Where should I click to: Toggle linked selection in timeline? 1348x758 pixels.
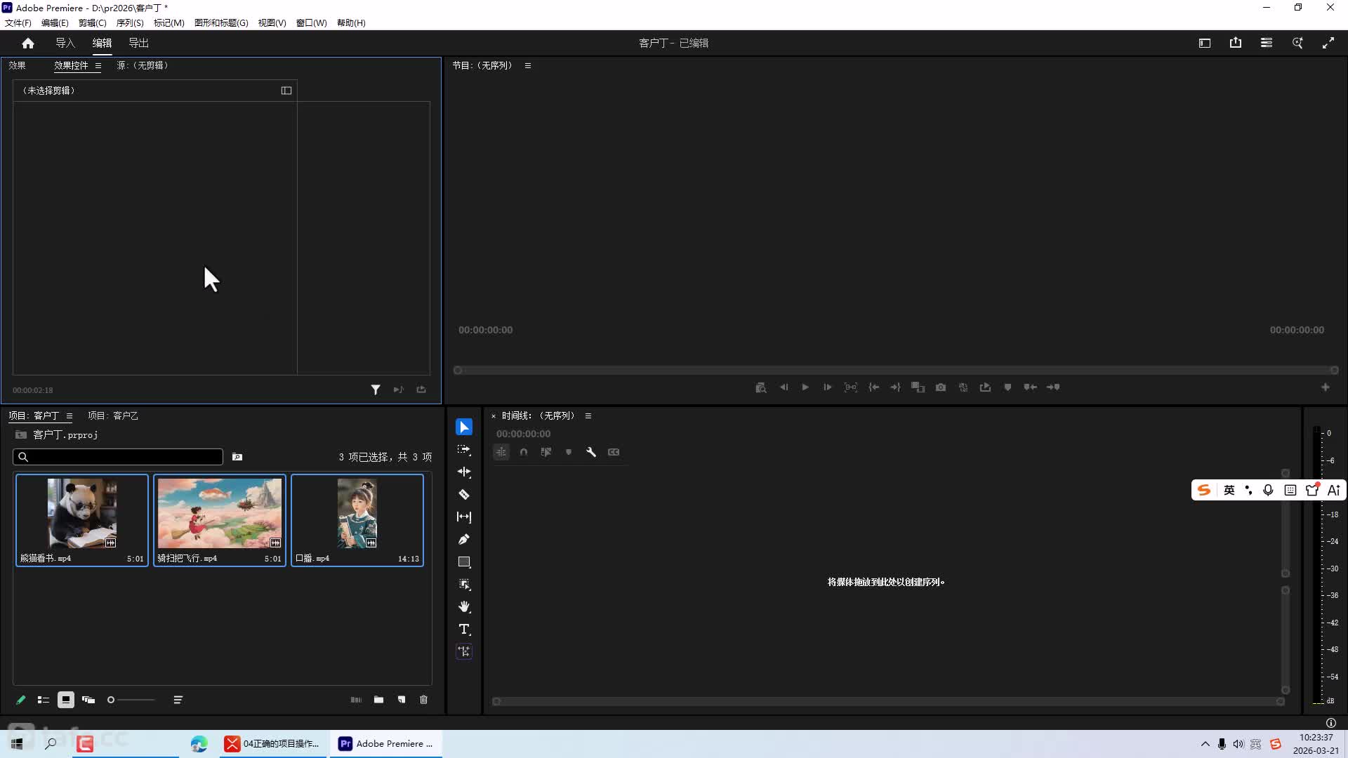(546, 452)
